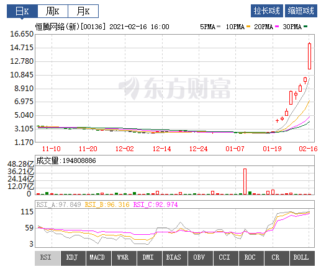Click the 1.170 price axis label
Image resolution: width=321 pixels, height=272 pixels.
tap(24, 143)
